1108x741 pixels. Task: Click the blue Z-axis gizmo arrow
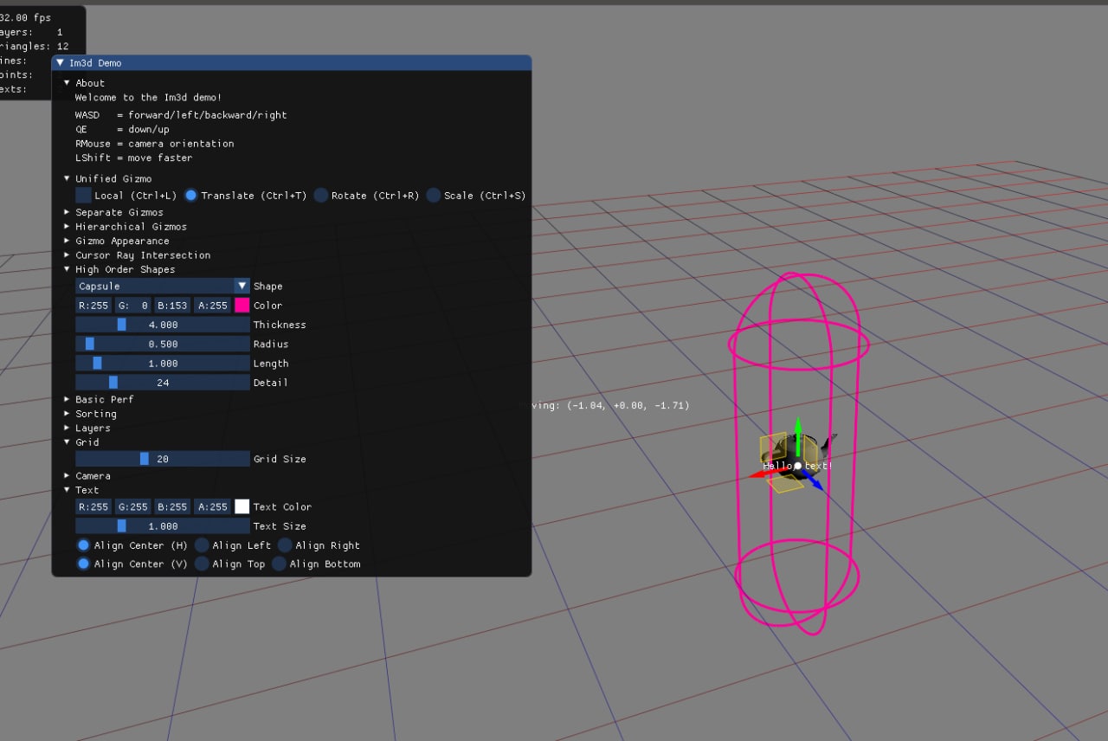814,481
